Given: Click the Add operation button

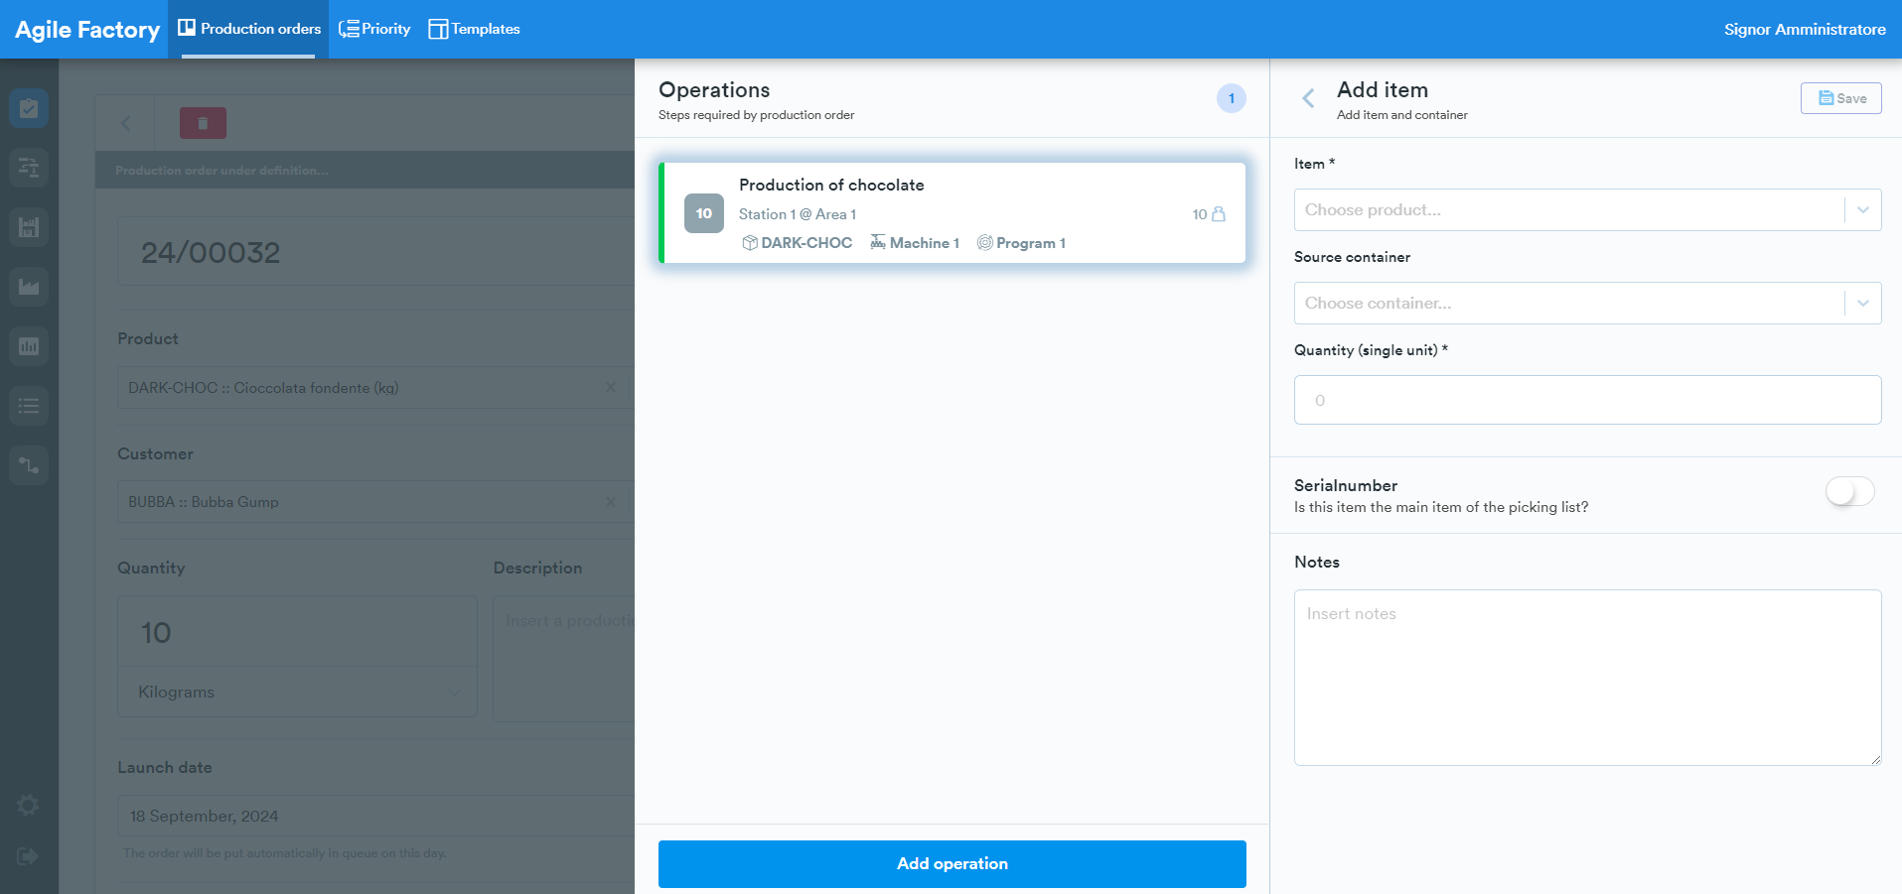Looking at the screenshot, I should (951, 863).
